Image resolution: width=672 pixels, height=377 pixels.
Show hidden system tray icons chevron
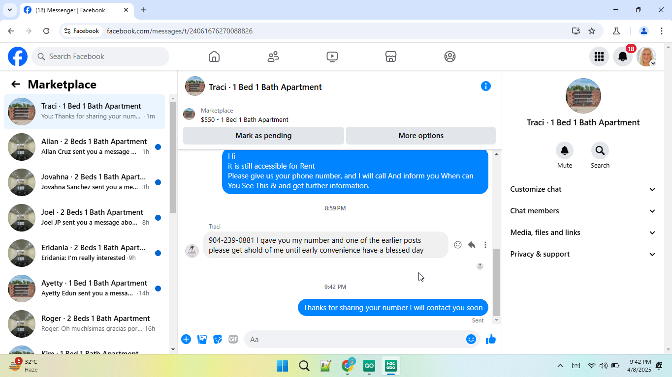[x=560, y=366]
